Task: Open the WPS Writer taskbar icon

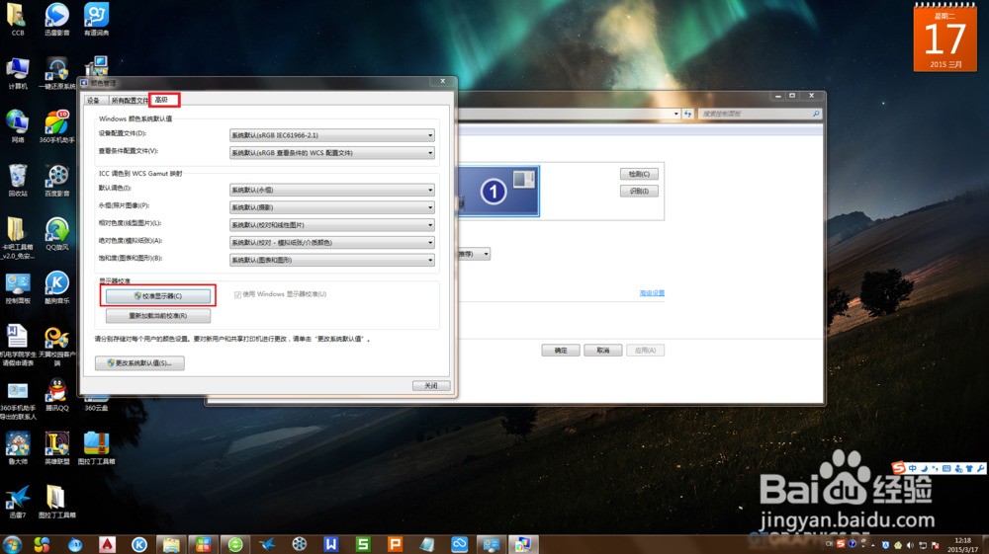Action: [x=331, y=544]
